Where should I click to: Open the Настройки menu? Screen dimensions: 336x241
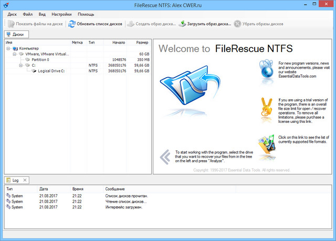pyautogui.click(x=62, y=14)
